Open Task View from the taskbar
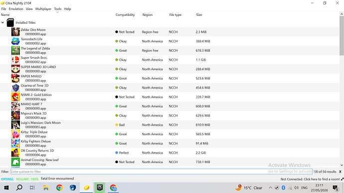 point(32,188)
